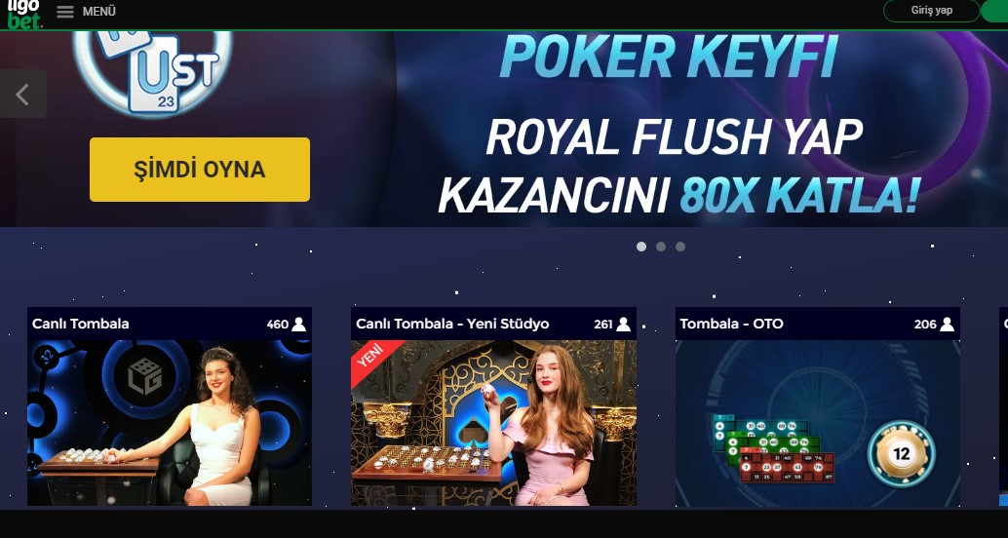Open the Tombala - OTO game thumbnail
Image resolution: width=1008 pixels, height=538 pixels.
tap(818, 423)
